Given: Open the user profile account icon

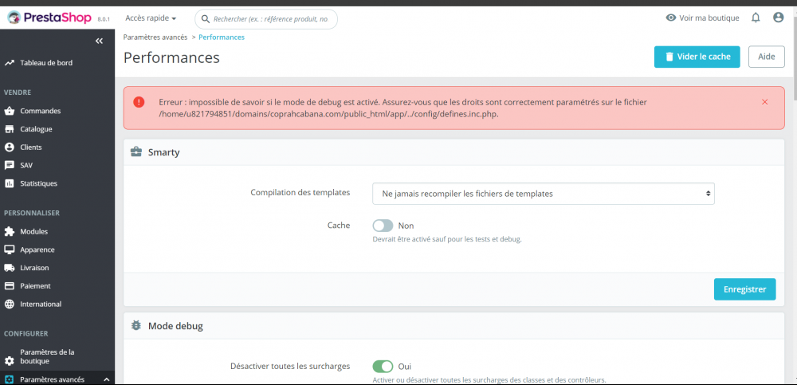Looking at the screenshot, I should coord(778,18).
